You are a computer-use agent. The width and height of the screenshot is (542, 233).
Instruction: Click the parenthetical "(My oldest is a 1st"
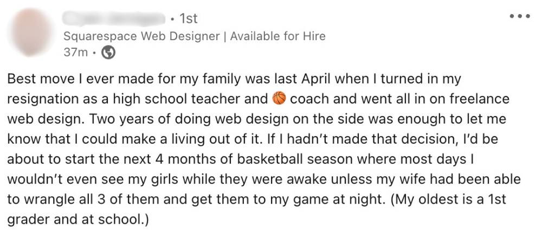point(456,199)
